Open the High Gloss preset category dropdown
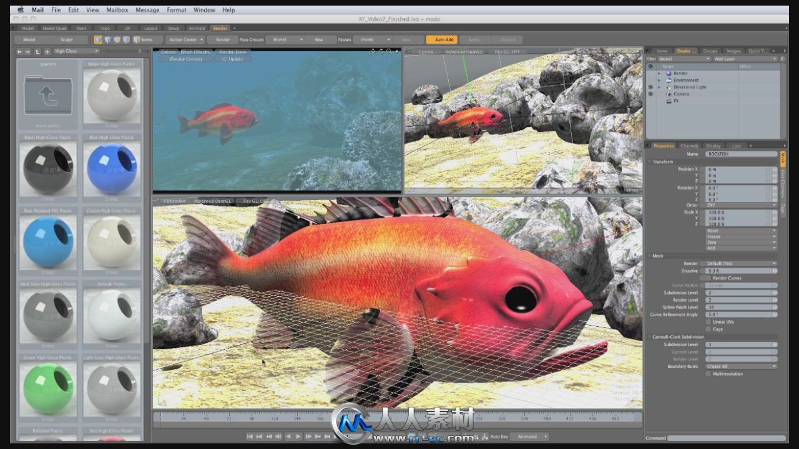Screen dimensions: 799x449 pos(76,51)
